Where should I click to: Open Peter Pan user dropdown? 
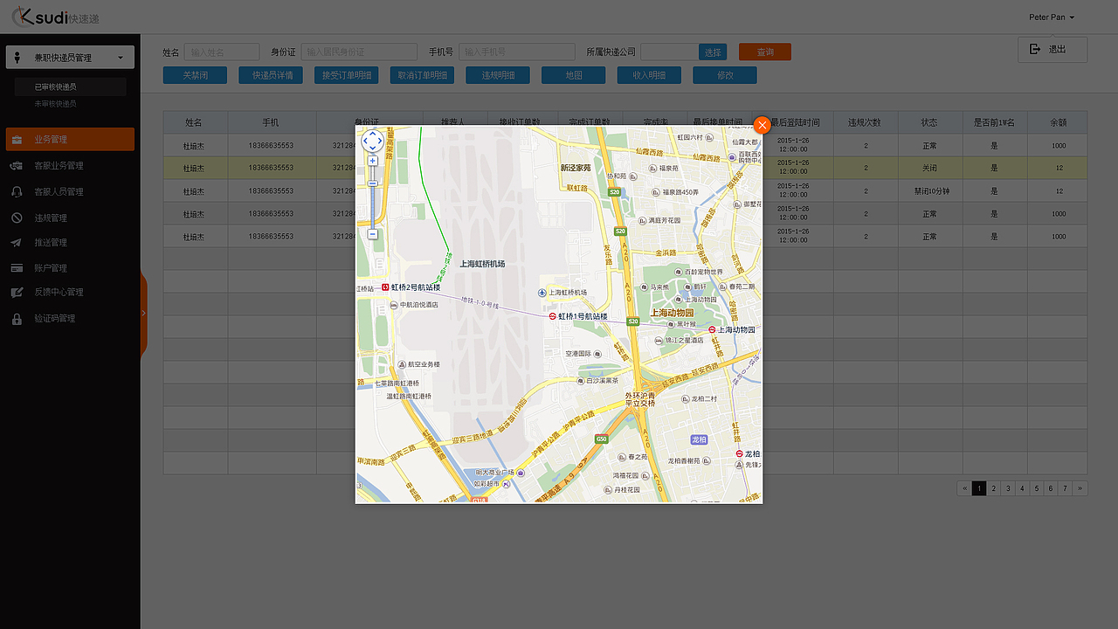click(x=1052, y=17)
